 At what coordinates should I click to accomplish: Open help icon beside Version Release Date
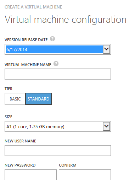pos(52,39)
